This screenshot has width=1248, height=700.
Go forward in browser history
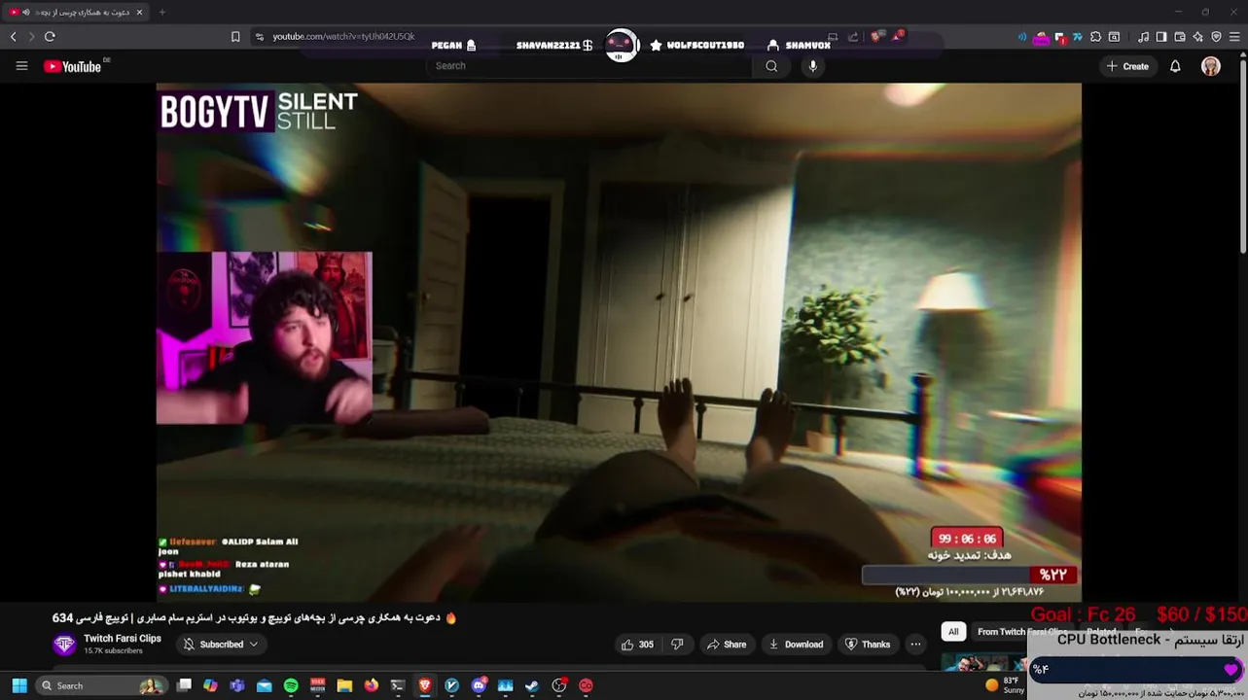[x=31, y=36]
